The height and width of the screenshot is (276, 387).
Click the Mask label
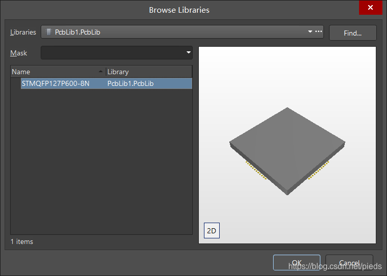pyautogui.click(x=19, y=53)
